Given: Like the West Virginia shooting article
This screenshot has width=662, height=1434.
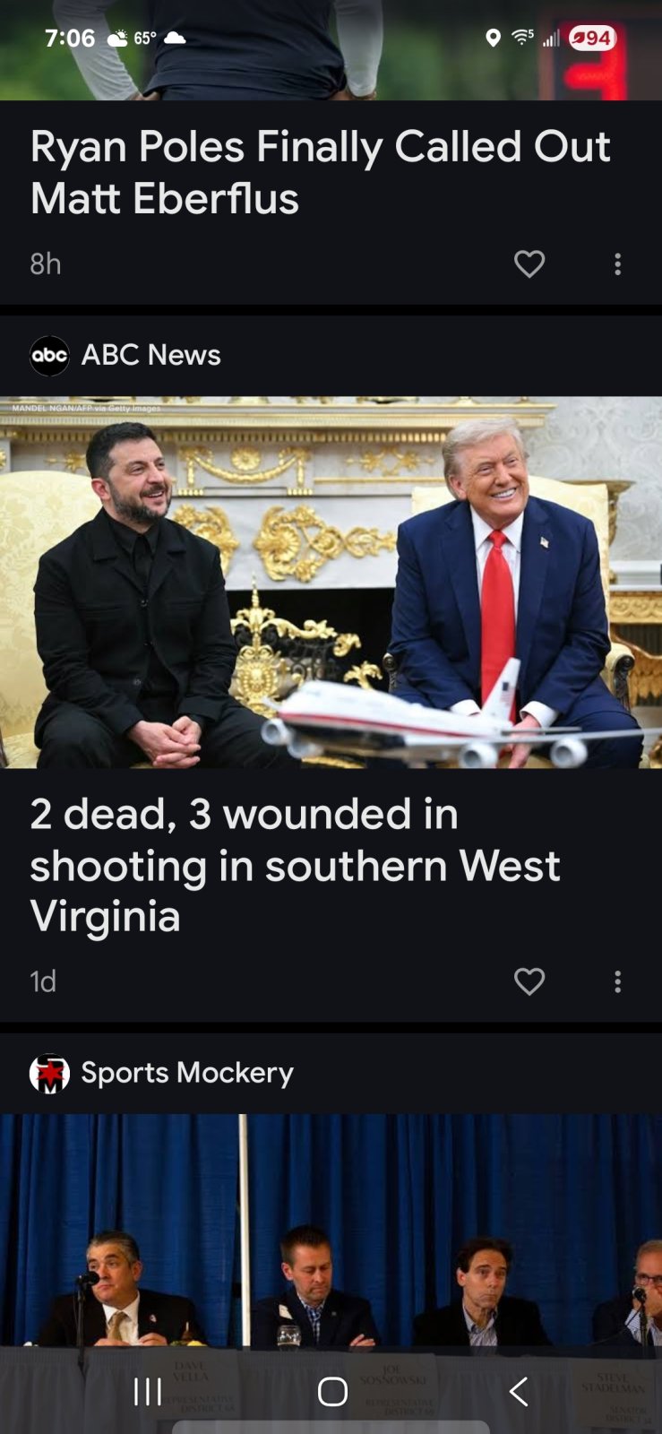Looking at the screenshot, I should coord(529,981).
